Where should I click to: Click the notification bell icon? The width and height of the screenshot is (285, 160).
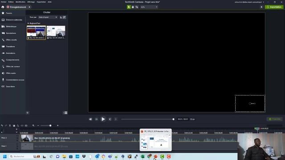point(261,7)
